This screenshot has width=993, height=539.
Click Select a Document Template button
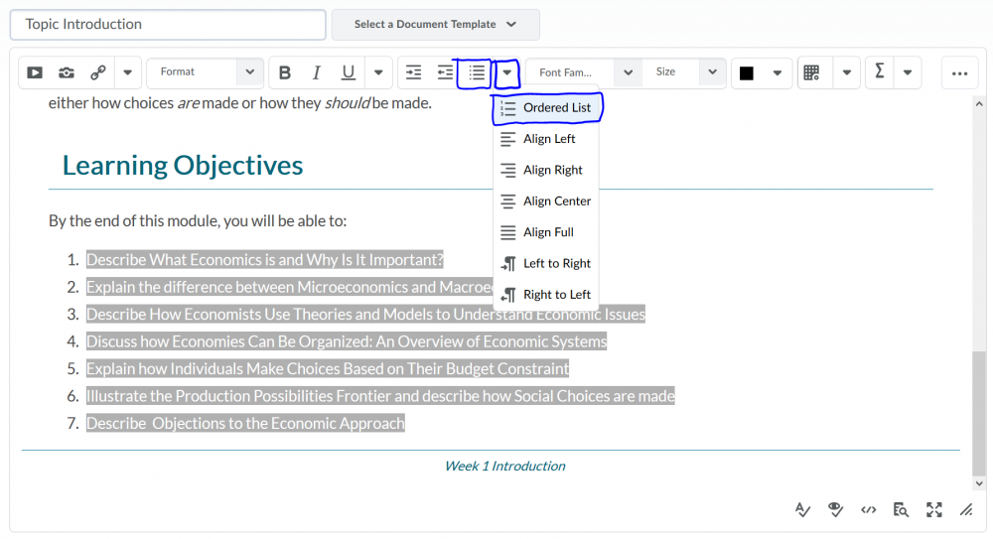coord(435,25)
